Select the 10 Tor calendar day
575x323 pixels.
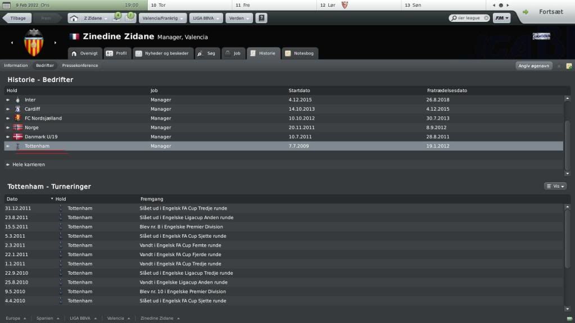[x=189, y=5]
